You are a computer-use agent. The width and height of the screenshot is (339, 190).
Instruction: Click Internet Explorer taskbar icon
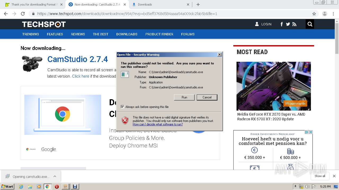point(21,187)
